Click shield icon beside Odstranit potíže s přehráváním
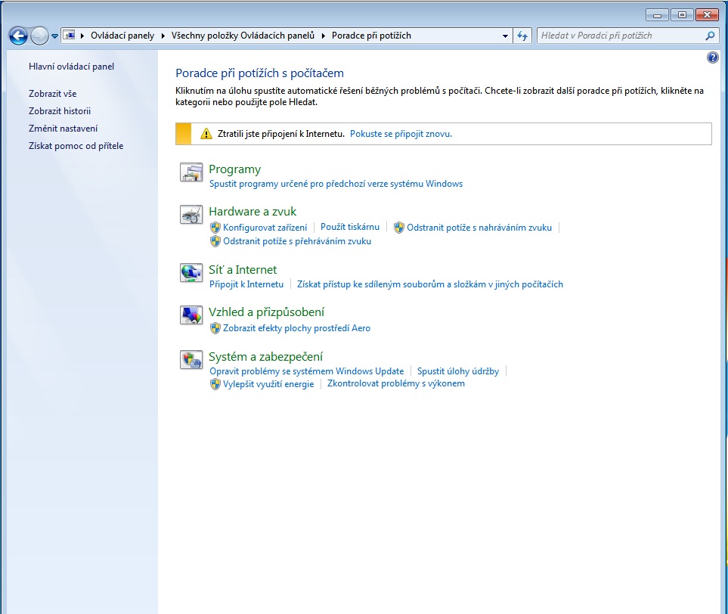Viewport: 728px width, 614px height. coord(215,241)
